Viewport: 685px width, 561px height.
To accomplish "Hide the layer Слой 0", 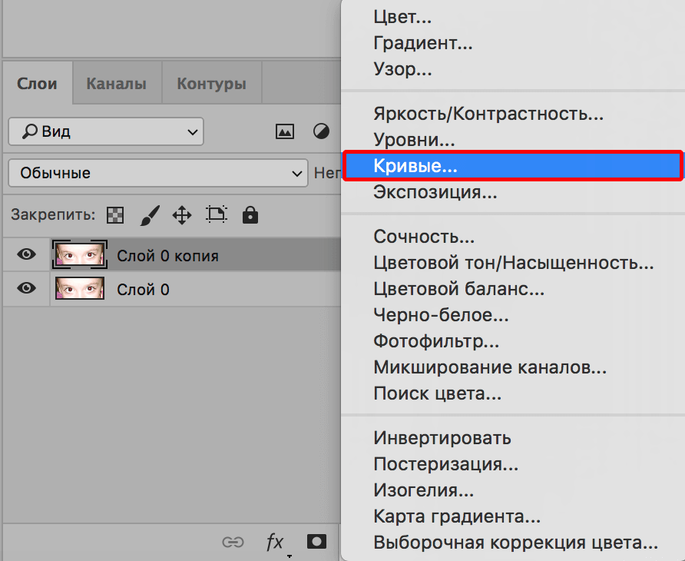I will pyautogui.click(x=25, y=290).
